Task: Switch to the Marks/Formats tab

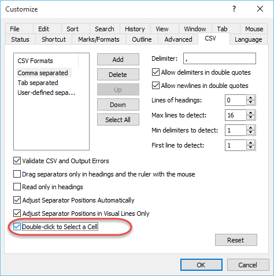Action: (99, 39)
